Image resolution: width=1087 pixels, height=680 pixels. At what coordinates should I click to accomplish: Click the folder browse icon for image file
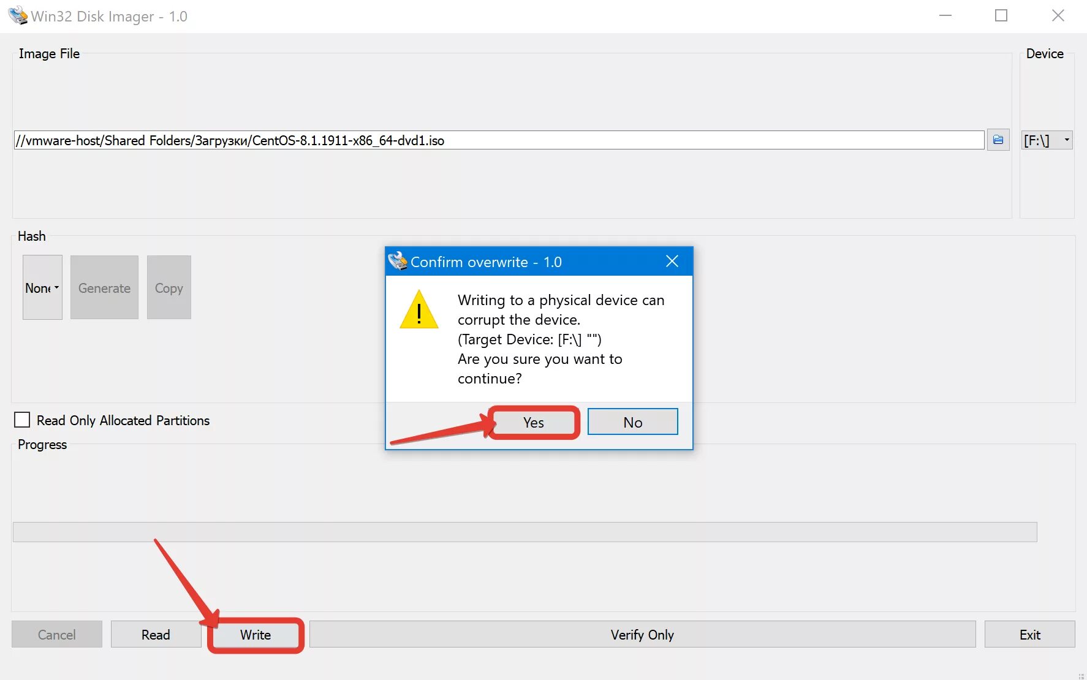click(998, 140)
